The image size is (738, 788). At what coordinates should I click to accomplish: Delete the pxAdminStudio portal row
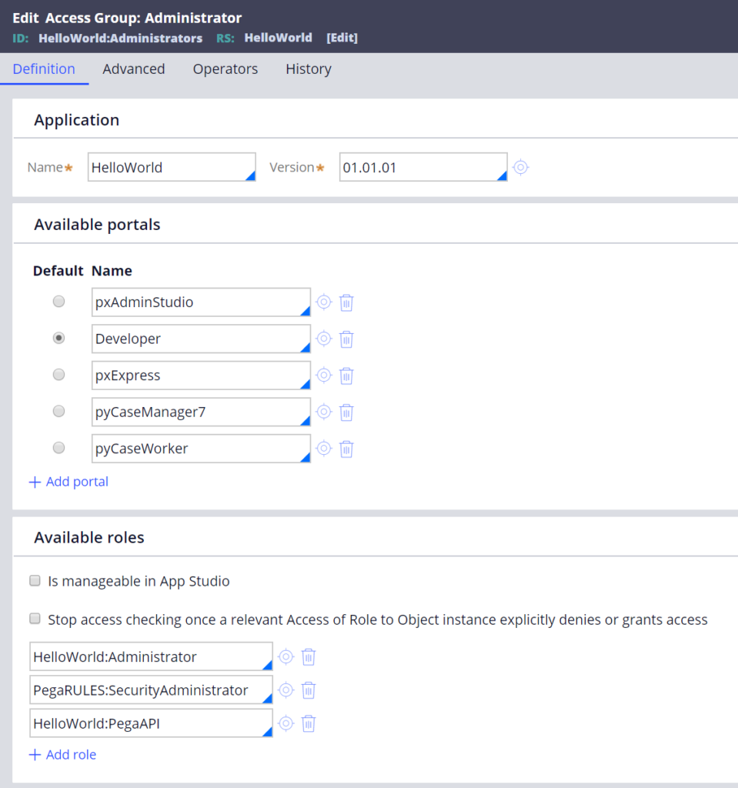click(x=346, y=302)
